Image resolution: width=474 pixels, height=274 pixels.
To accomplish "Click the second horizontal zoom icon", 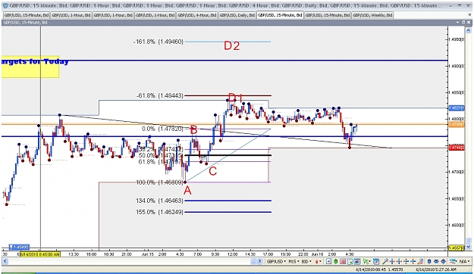I will point(399,261).
